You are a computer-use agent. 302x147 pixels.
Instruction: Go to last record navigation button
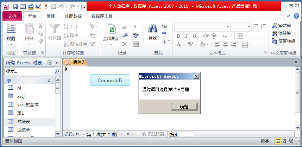[128, 134]
